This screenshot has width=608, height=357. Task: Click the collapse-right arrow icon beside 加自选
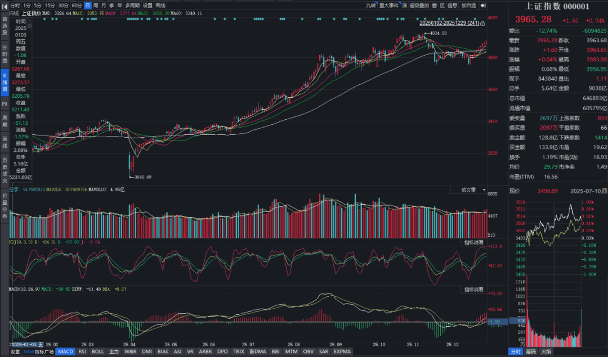(x=484, y=5)
